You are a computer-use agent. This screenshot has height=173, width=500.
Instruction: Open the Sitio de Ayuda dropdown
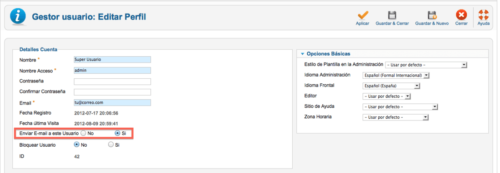pos(400,107)
